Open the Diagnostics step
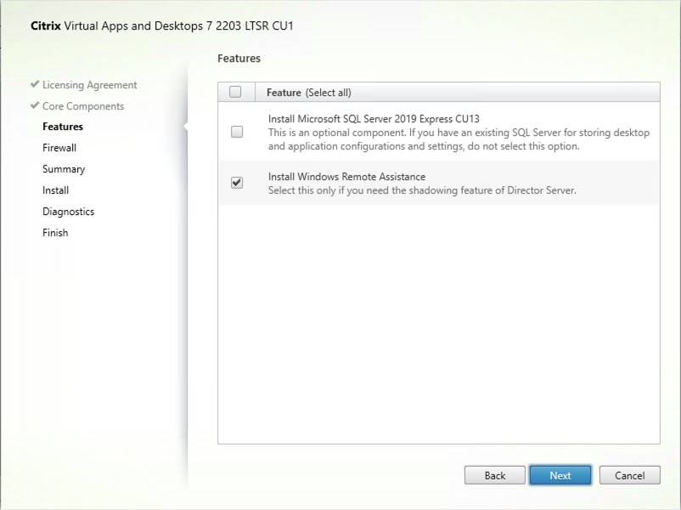The height and width of the screenshot is (510, 681). [x=68, y=211]
